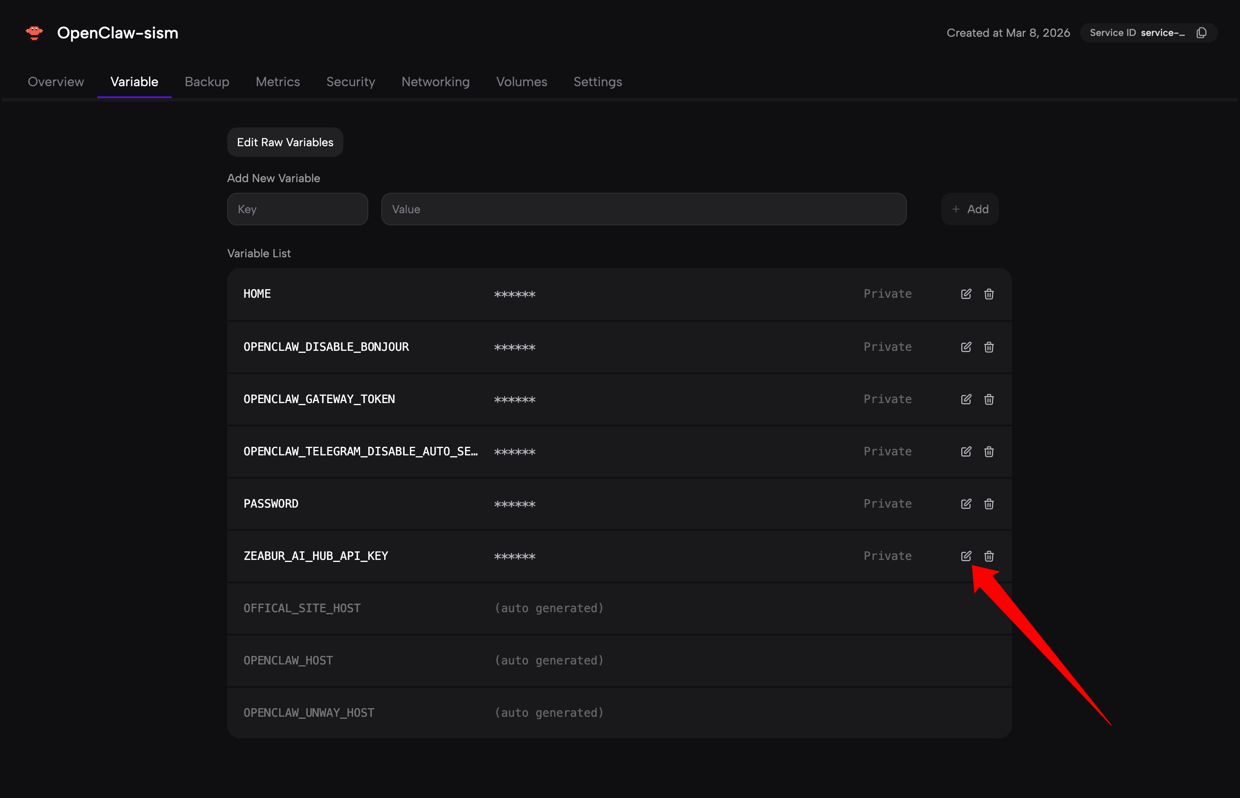Screen dimensions: 1240x798
Task: Switch to the Overview tab
Action: pos(56,82)
